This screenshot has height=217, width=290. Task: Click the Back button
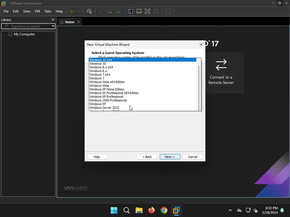pos(147,157)
